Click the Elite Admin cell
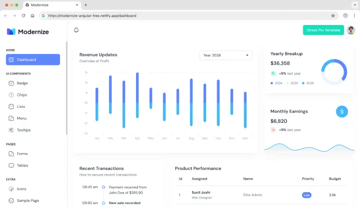This screenshot has width=360, height=207. click(x=252, y=195)
